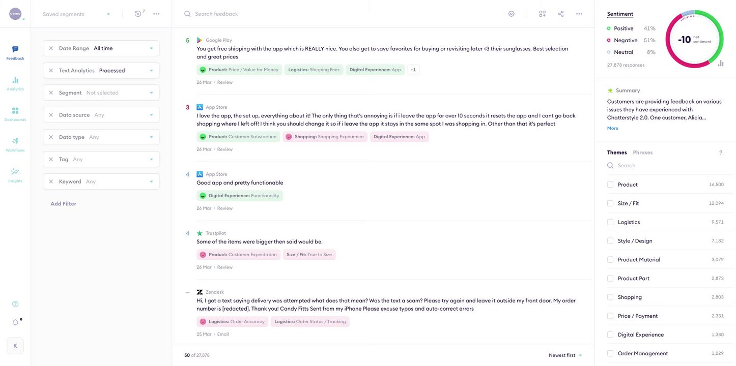Open the Analytics sidebar section

15,83
